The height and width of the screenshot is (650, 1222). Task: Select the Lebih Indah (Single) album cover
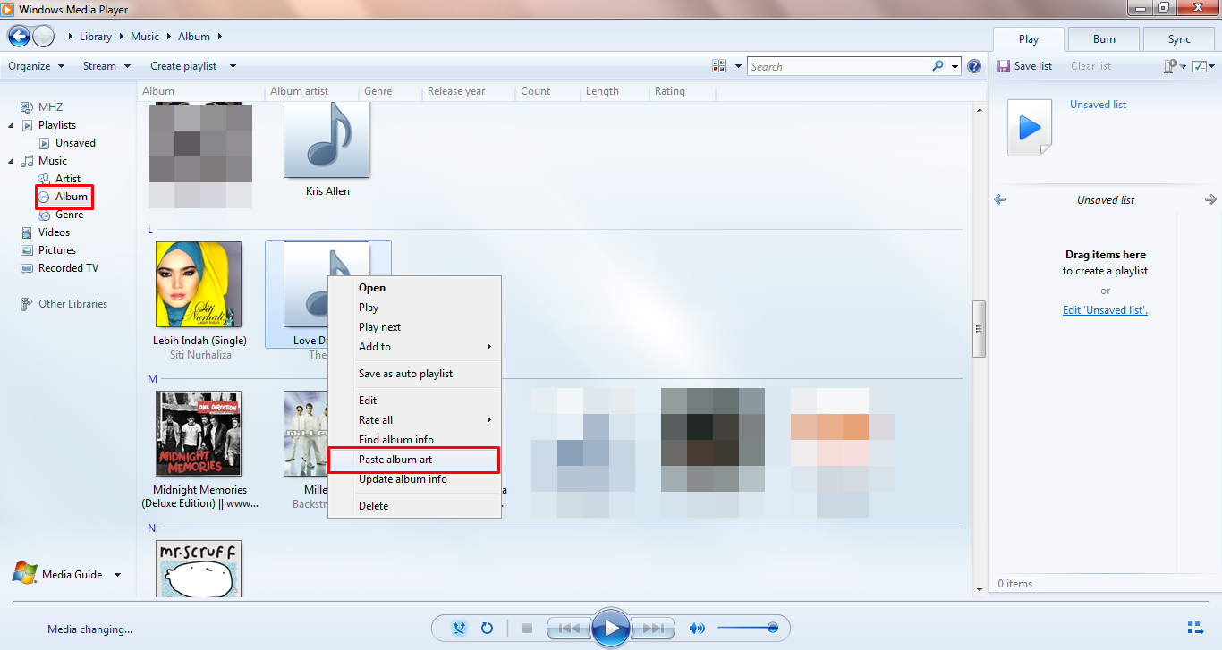click(199, 284)
